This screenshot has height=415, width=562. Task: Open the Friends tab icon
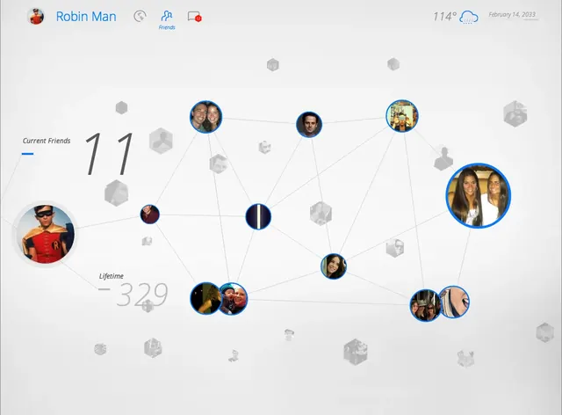(x=167, y=17)
